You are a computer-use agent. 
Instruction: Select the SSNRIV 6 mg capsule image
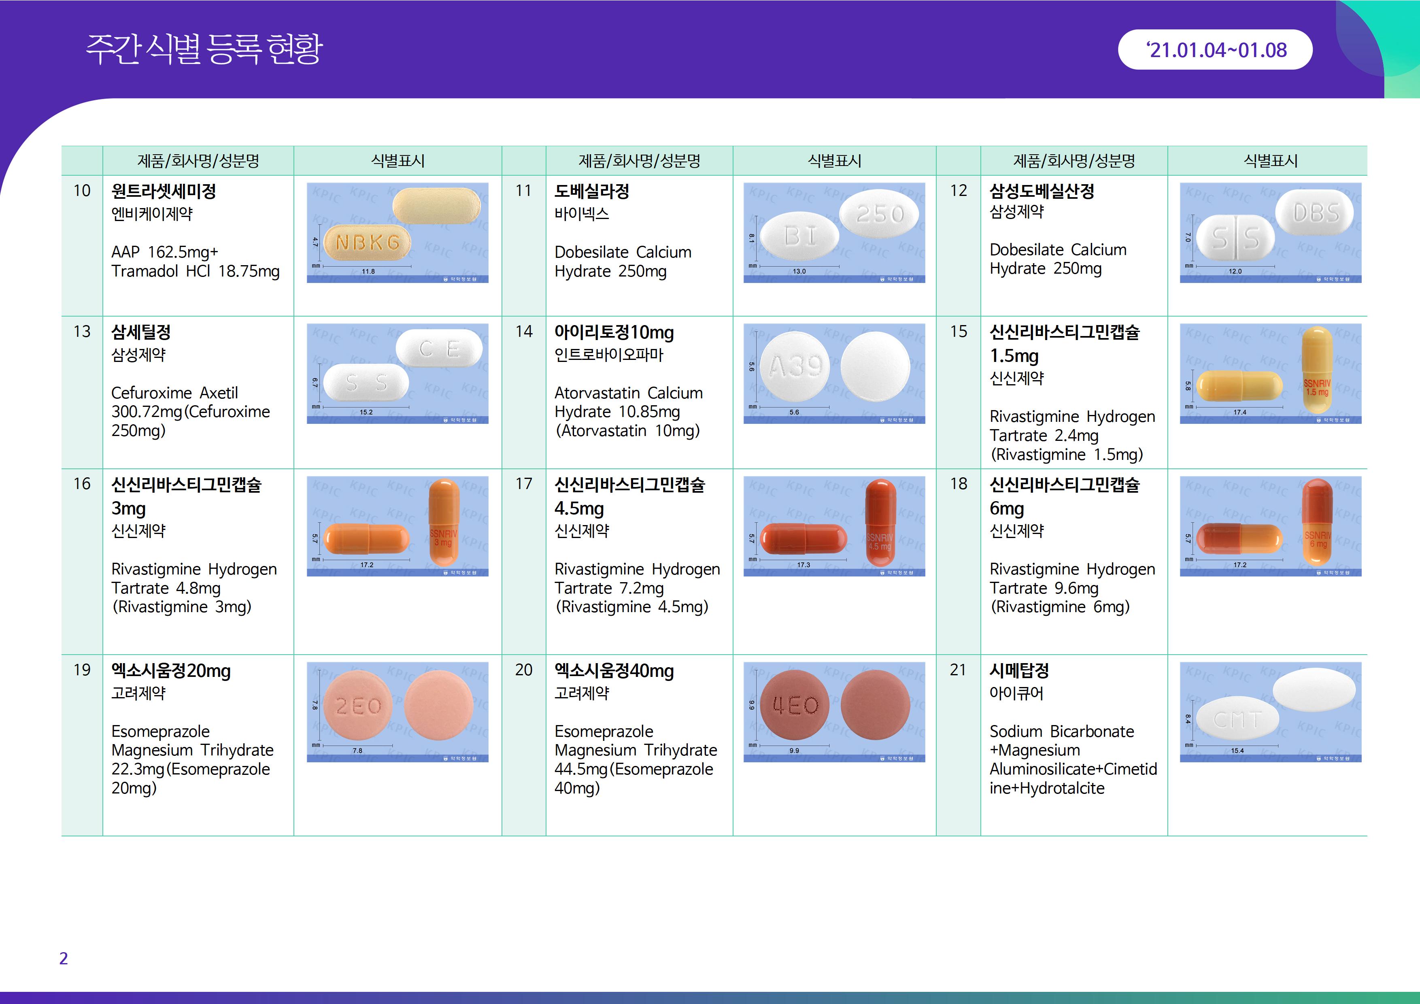click(x=1270, y=526)
